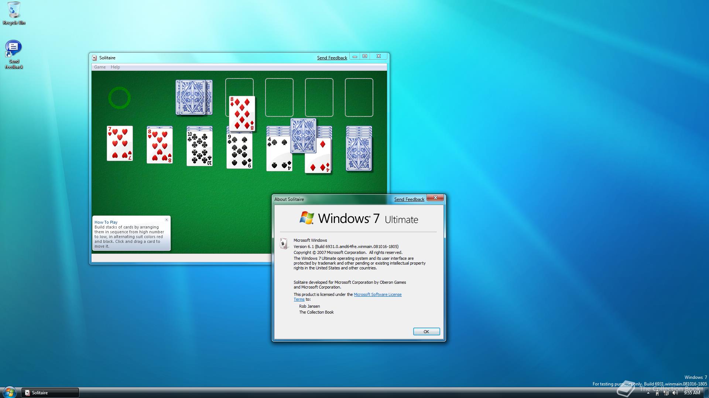Click The Collection Book licensee text
709x398 pixels.
point(316,312)
